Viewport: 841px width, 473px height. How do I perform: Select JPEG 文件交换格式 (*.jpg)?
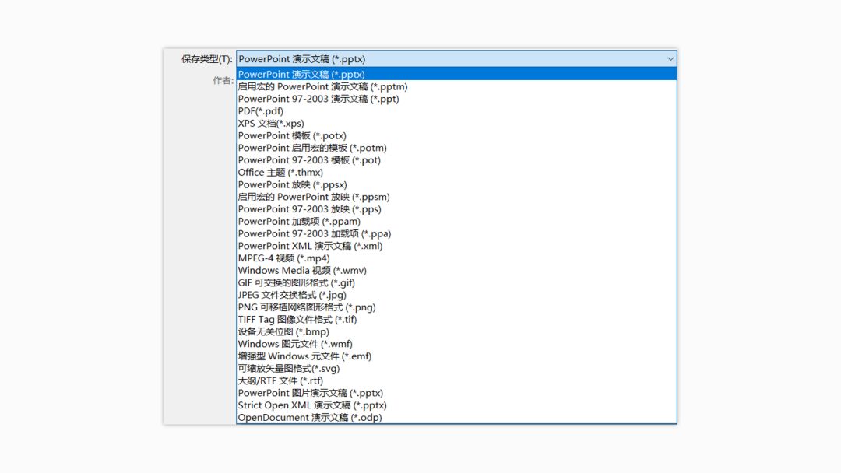(456, 296)
